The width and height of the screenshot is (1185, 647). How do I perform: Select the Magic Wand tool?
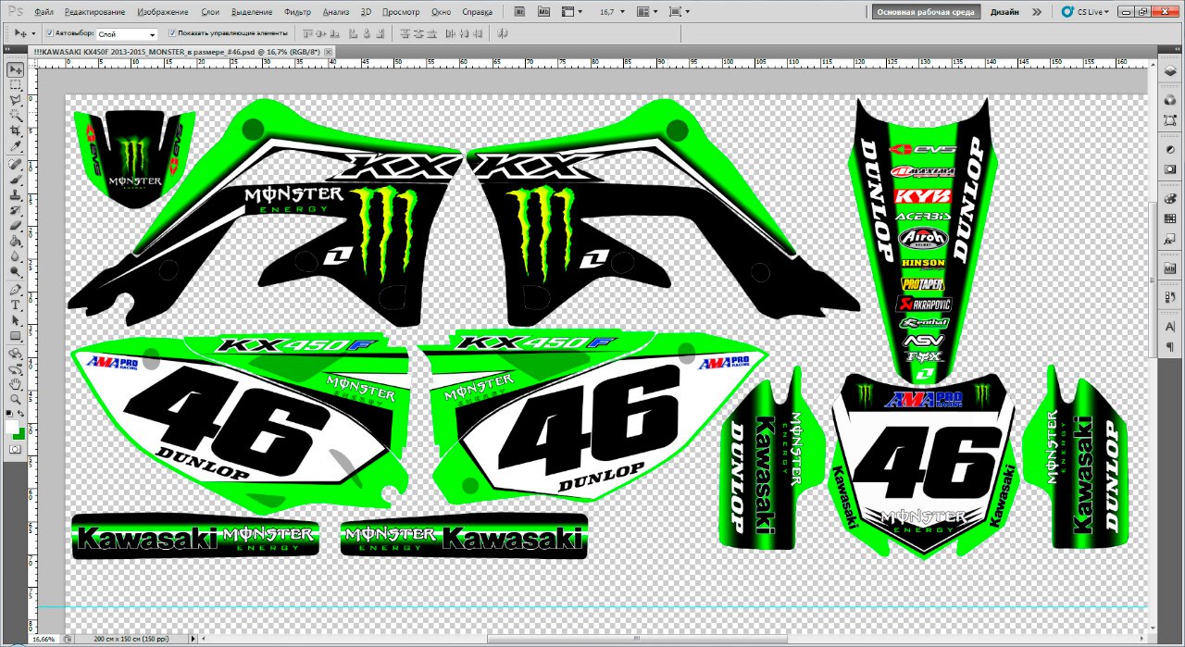click(x=16, y=116)
